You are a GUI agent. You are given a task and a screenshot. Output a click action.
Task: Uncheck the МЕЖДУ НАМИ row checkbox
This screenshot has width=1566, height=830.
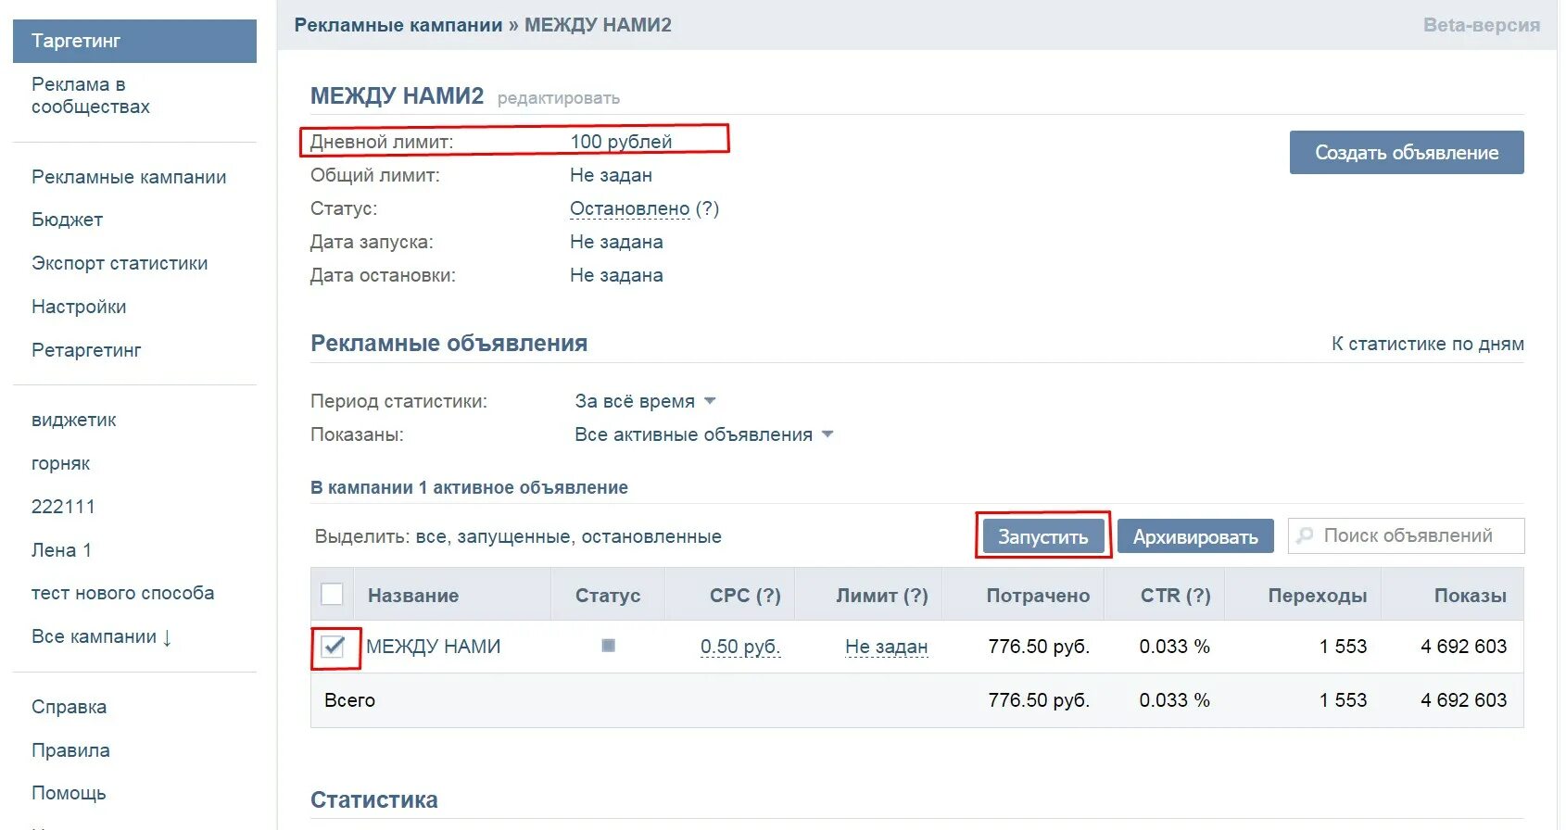pyautogui.click(x=333, y=646)
